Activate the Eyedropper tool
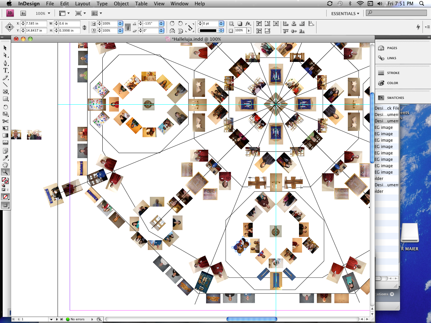 tap(5, 157)
